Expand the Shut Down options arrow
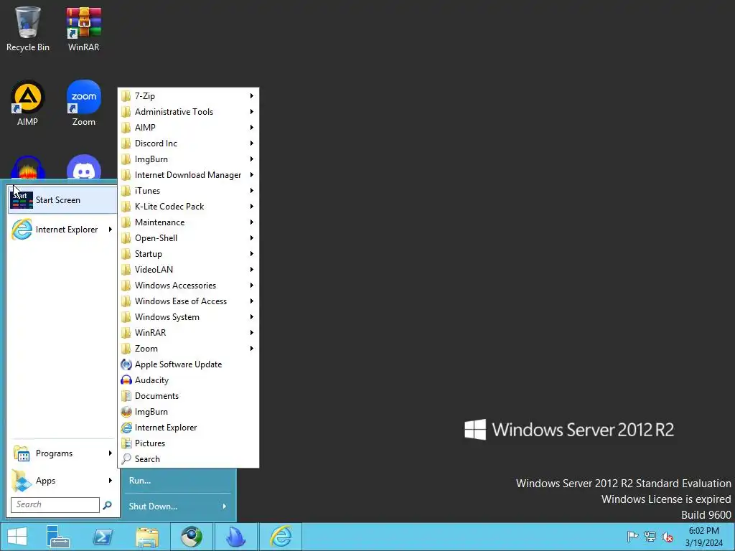 point(225,507)
